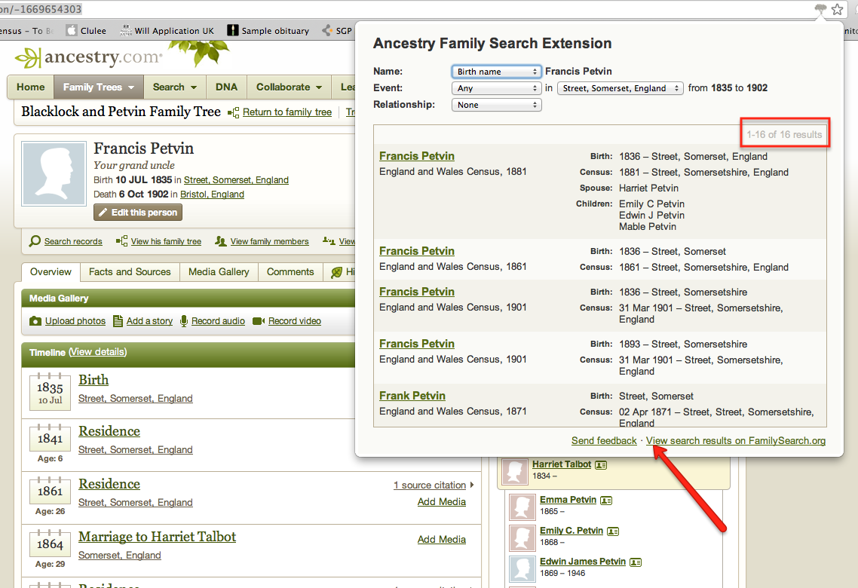This screenshot has width=858, height=588.
Task: Click Add Media for Marriage event
Action: 442,539
